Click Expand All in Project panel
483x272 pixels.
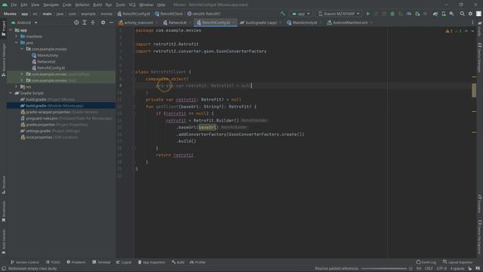pos(85,23)
